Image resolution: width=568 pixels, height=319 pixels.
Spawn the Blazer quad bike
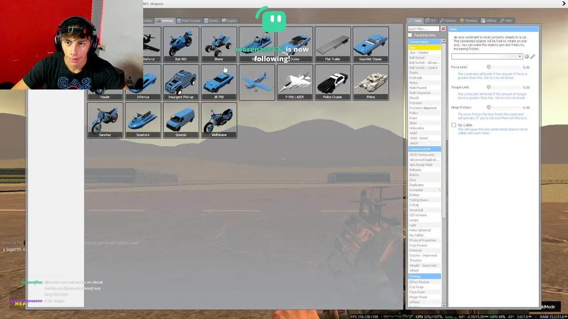(219, 44)
